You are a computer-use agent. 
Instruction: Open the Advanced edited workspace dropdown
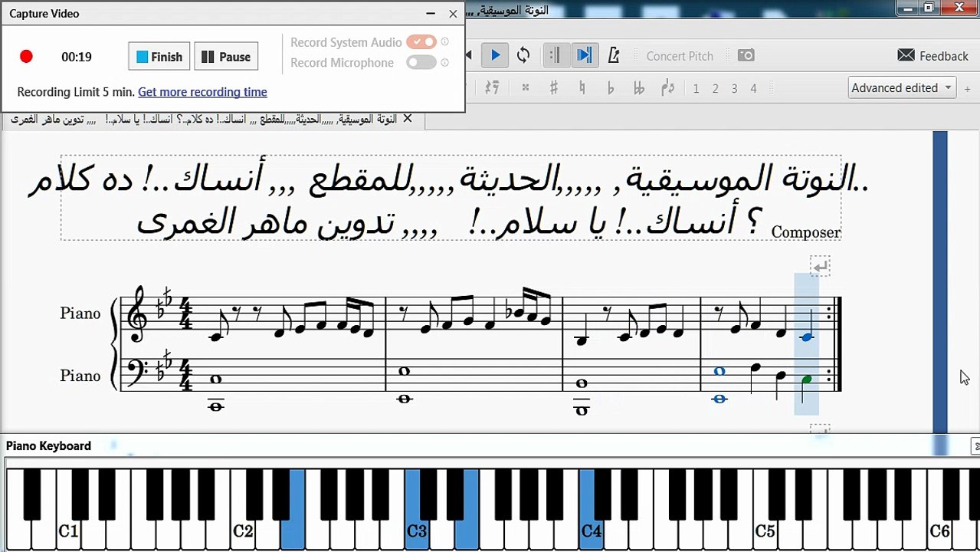tap(901, 87)
